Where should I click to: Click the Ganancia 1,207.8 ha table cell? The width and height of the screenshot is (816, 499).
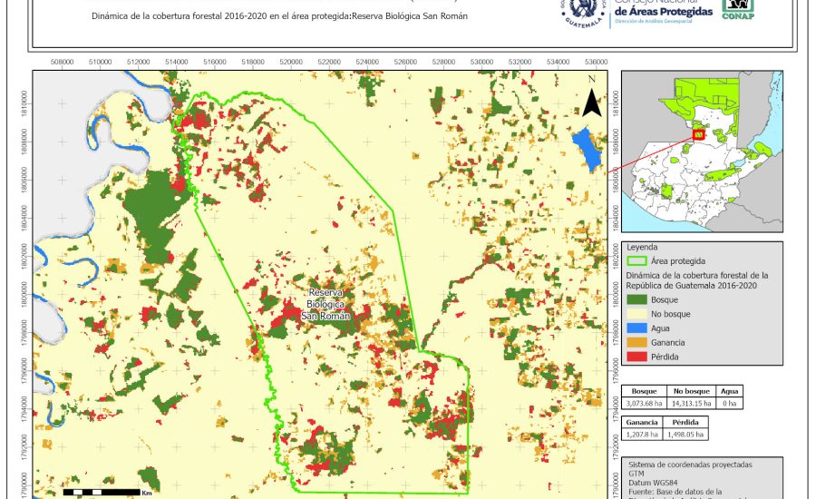pyautogui.click(x=644, y=435)
